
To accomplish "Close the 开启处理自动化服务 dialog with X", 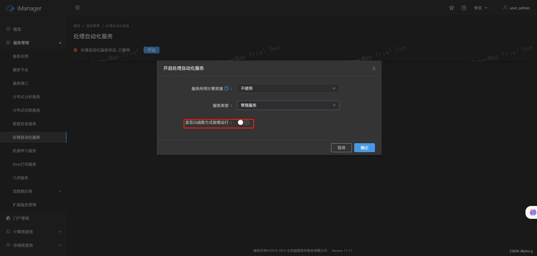I will click(374, 68).
